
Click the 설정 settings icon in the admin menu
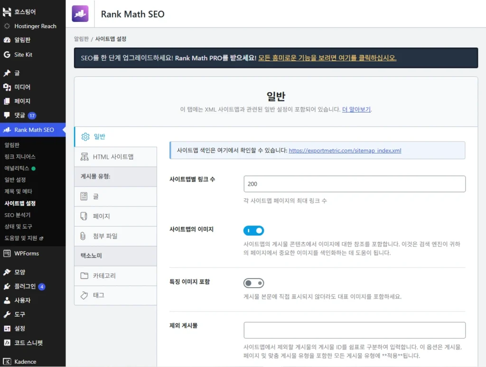click(7, 329)
